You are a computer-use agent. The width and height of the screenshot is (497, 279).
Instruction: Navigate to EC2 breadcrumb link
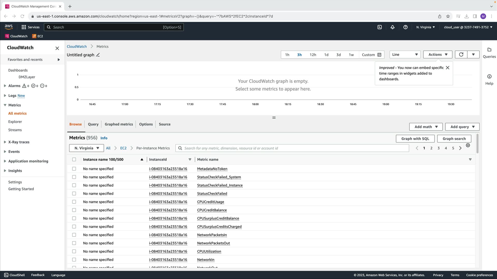click(x=123, y=148)
